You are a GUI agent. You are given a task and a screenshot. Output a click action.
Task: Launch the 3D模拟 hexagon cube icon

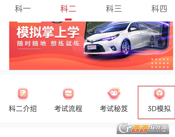(x=159, y=93)
